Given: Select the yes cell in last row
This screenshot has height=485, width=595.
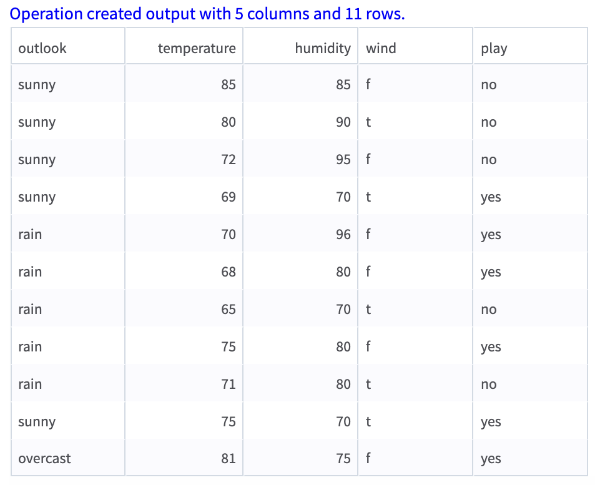Looking at the screenshot, I should [x=491, y=458].
